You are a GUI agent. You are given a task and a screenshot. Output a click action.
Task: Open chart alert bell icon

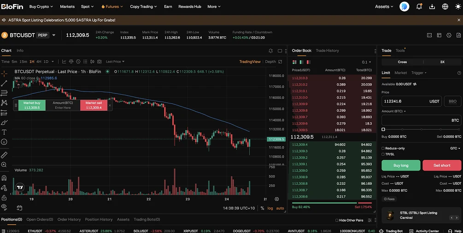271,51
